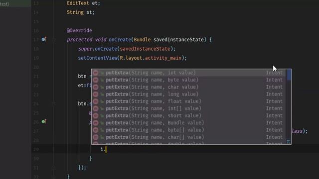Click onCreate in the method declaration

tap(120, 40)
